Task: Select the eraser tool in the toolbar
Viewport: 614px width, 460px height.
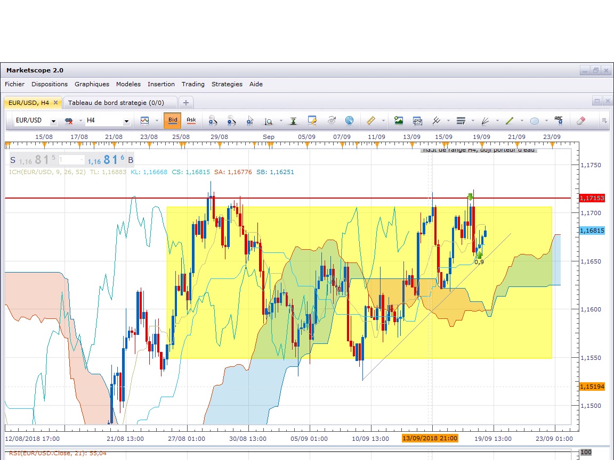Action: point(581,121)
